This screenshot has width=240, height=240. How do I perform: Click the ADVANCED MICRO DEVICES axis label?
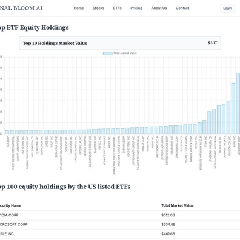click(x=104, y=150)
